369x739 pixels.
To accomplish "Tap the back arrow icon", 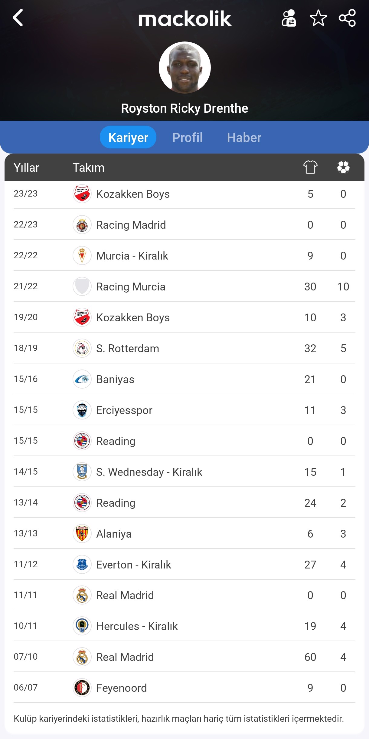I will (18, 18).
